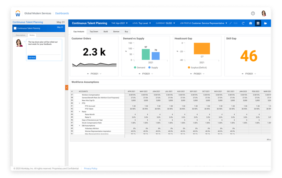
Task: Select the grid layout view icon
Action: click(x=258, y=23)
